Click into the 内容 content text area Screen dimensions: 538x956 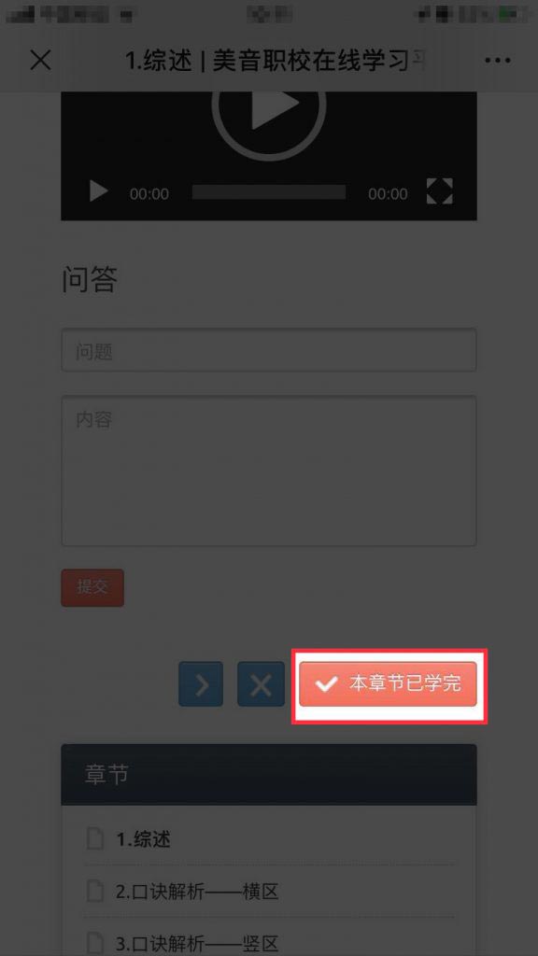coord(269,471)
